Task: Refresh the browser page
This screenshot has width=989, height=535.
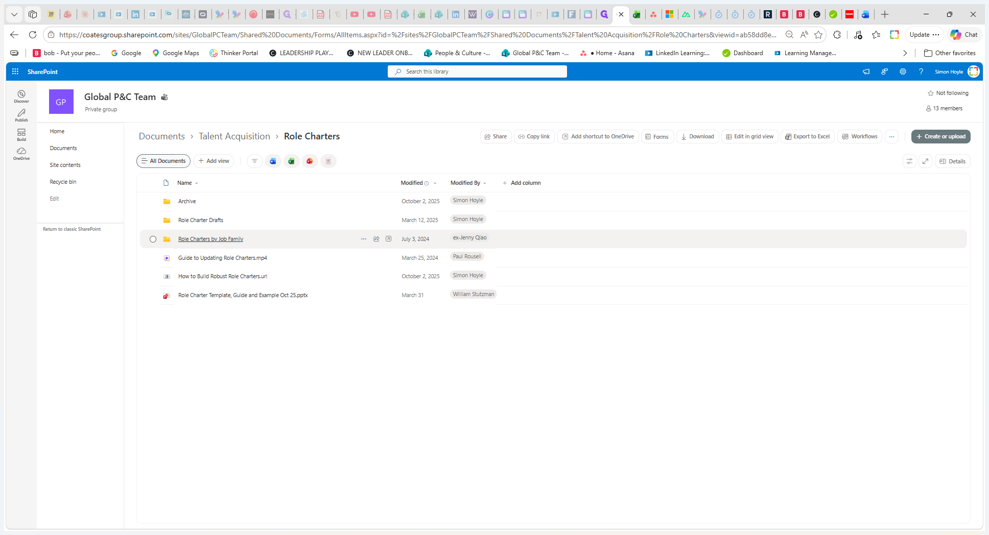Action: (x=33, y=35)
